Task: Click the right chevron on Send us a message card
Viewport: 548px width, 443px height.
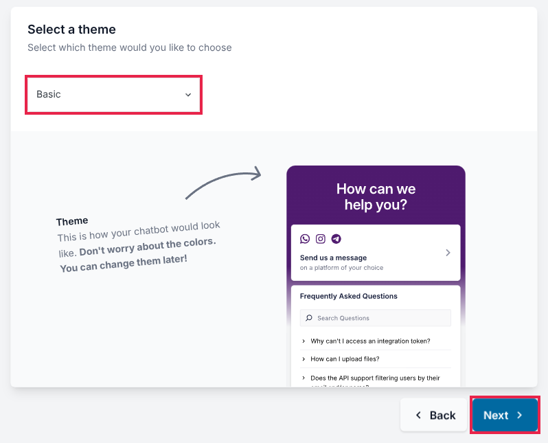Action: pos(448,253)
